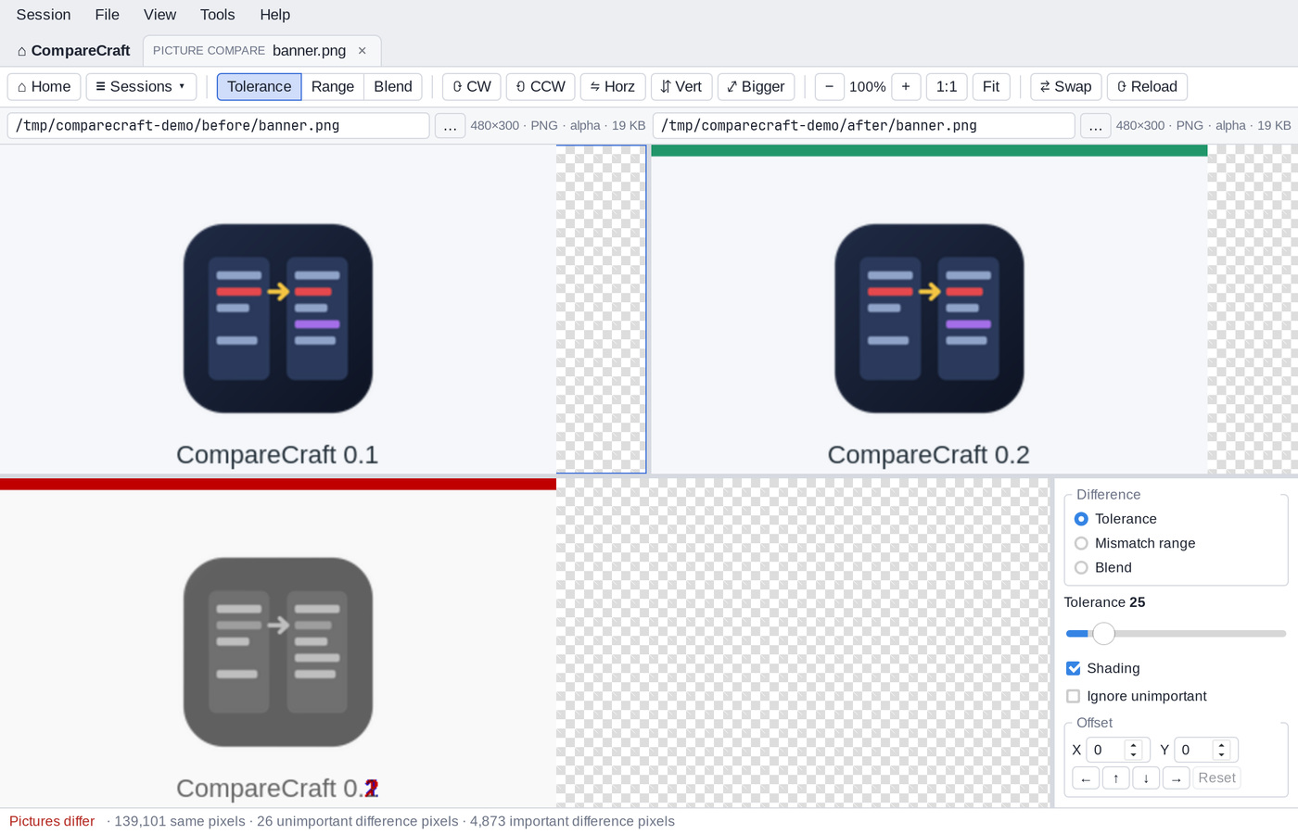Open the Sessions dropdown

click(x=141, y=86)
